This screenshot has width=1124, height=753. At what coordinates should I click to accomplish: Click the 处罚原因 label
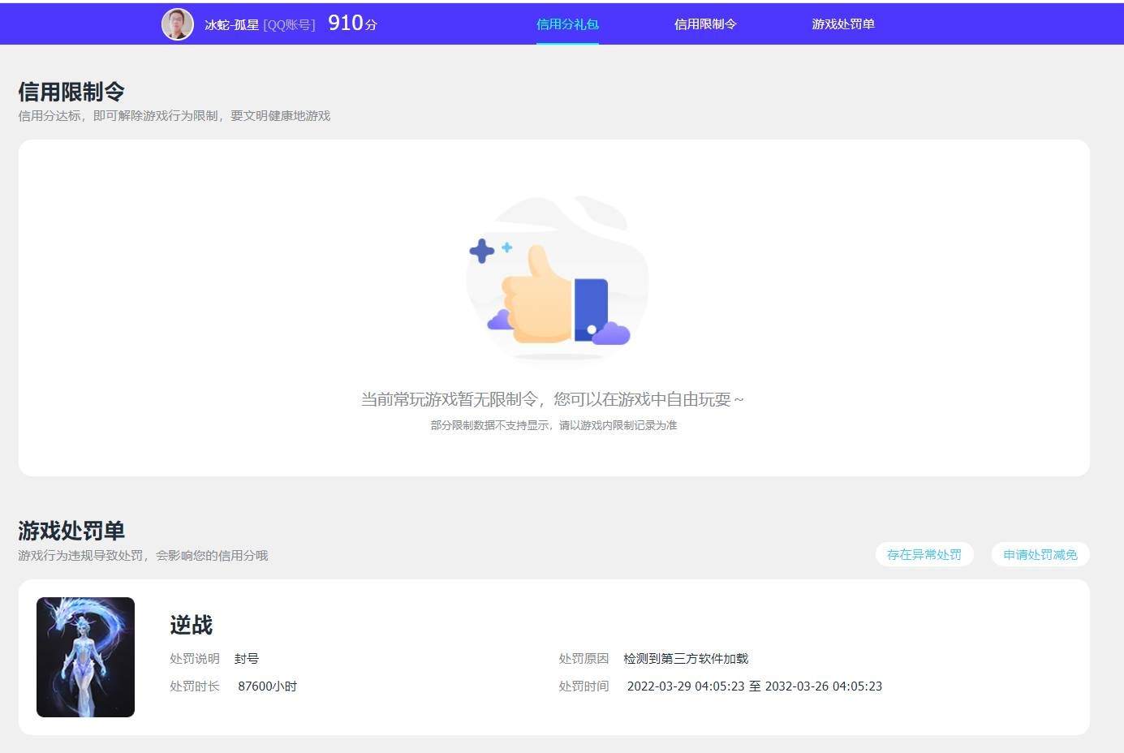coord(584,659)
